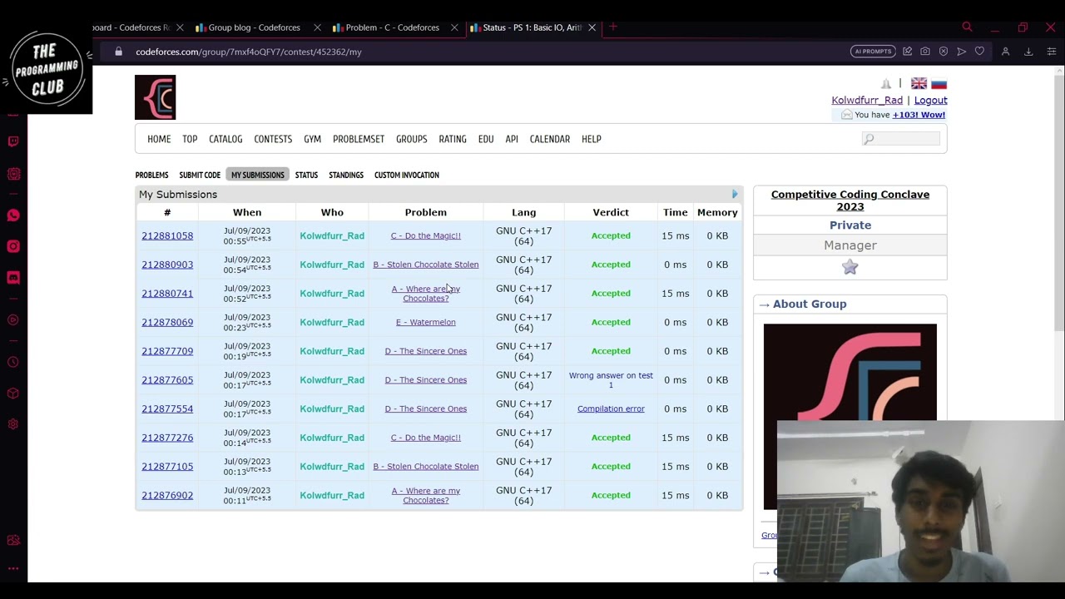Open E - Watermelon problem link

pyautogui.click(x=425, y=322)
